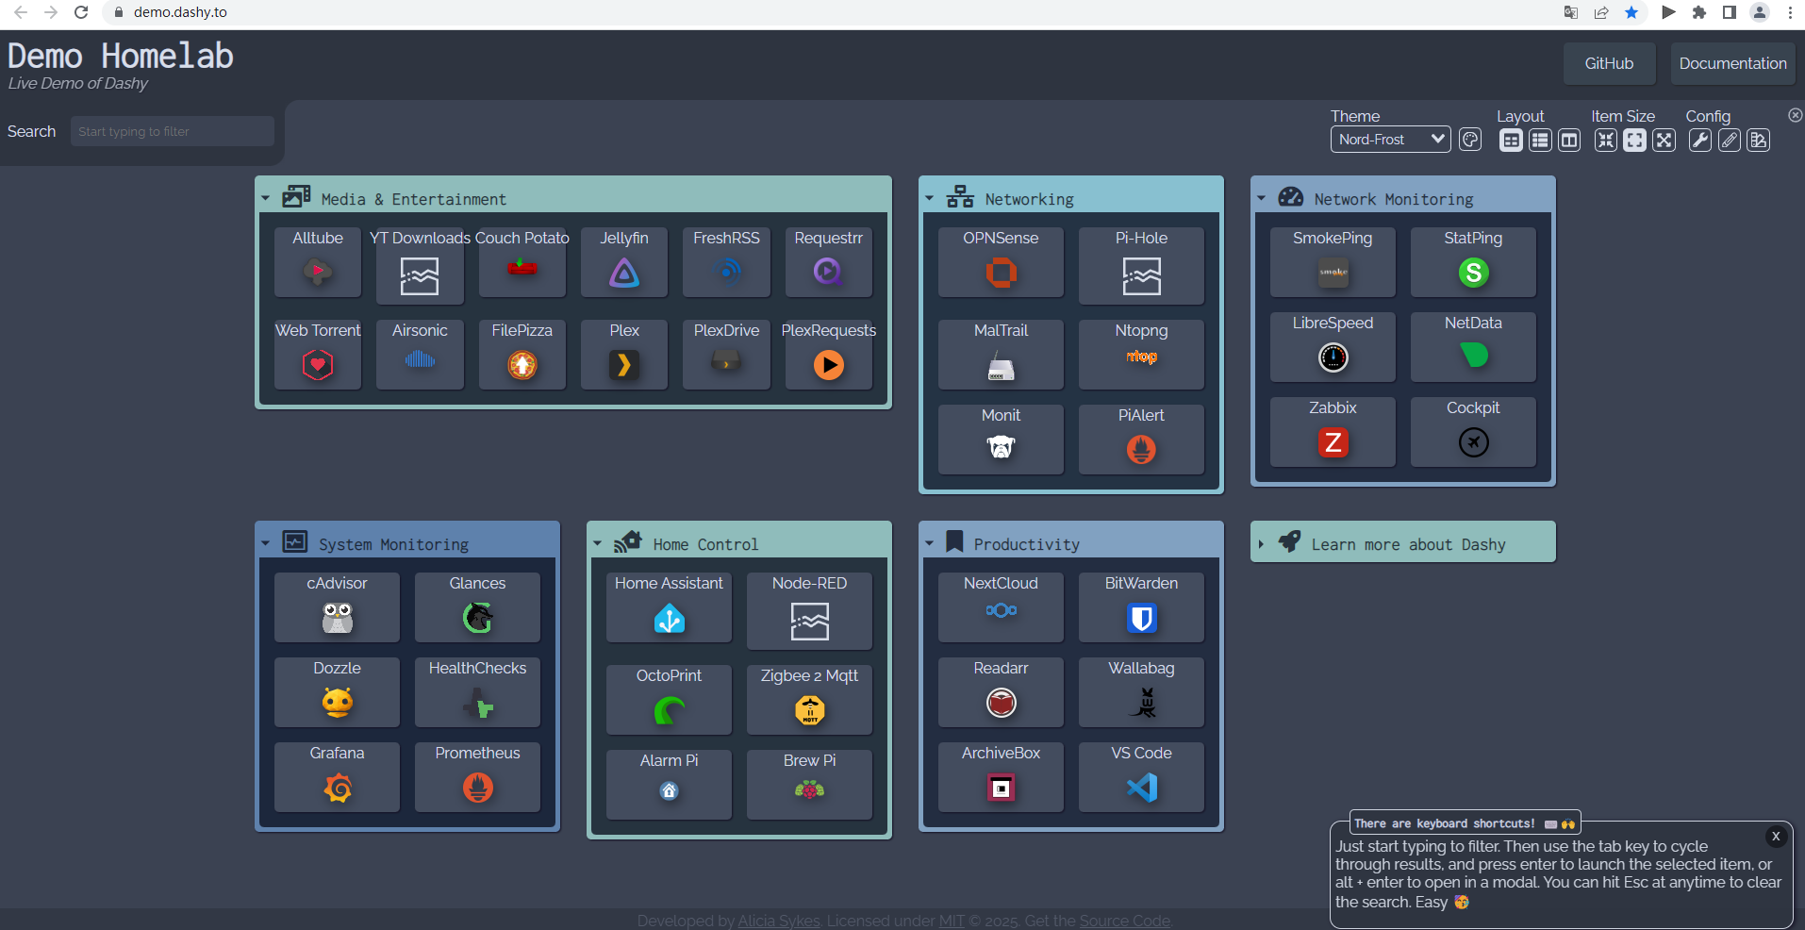
Task: Open Grafana tile
Action: coord(337,776)
